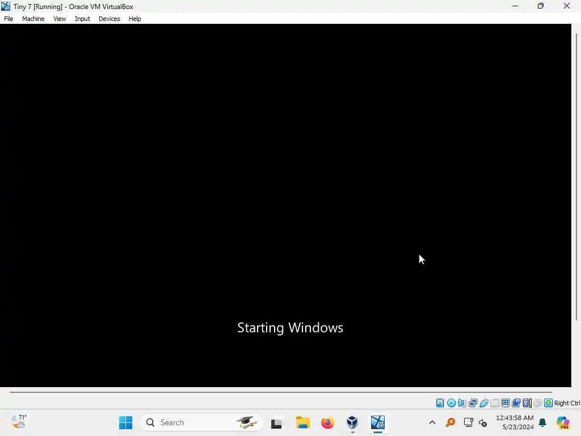Open Copilot preview from the taskbar
This screenshot has width=581, height=436.
click(x=563, y=422)
